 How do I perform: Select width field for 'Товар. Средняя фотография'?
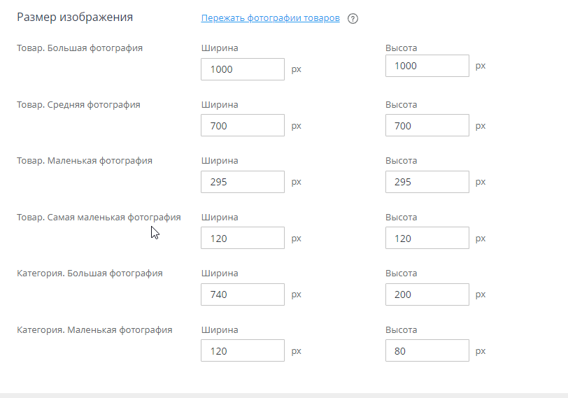click(x=243, y=125)
